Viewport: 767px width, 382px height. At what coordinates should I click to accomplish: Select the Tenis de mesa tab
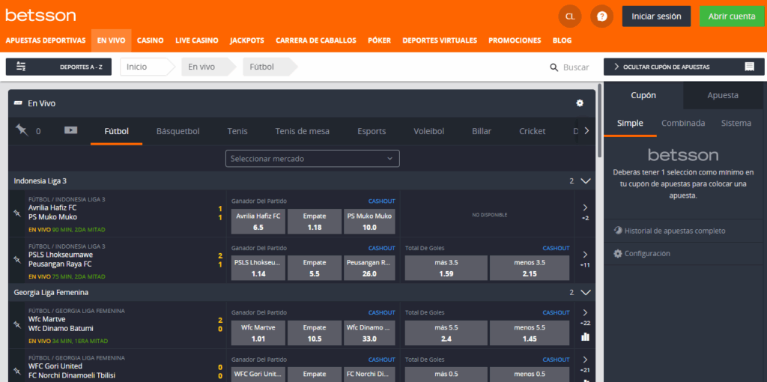[x=303, y=131]
